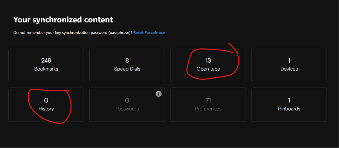Image resolution: width=339 pixels, height=148 pixels.
Task: Click the 0 count above History
Action: (x=46, y=100)
